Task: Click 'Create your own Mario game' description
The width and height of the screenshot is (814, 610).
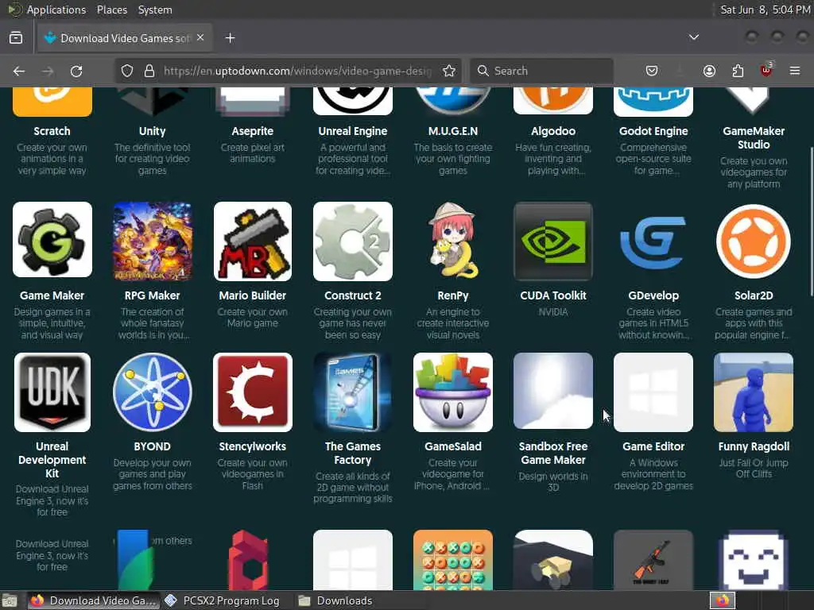Action: tap(252, 318)
